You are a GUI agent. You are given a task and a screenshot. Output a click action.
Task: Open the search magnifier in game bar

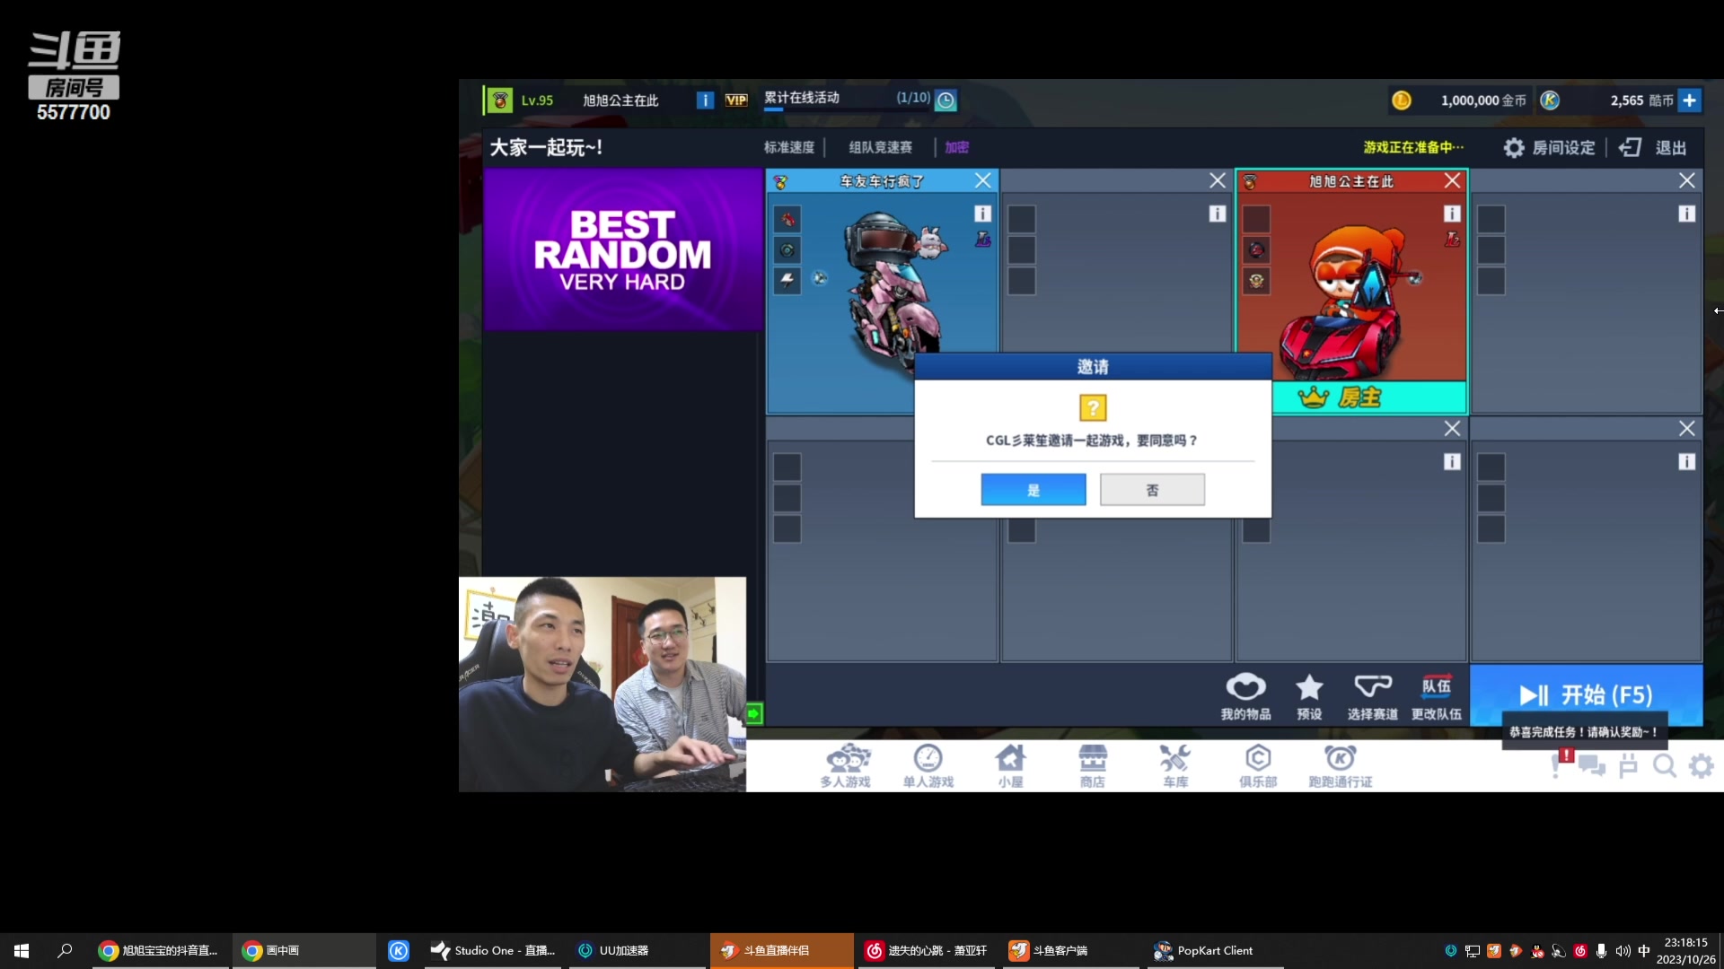click(x=1665, y=765)
